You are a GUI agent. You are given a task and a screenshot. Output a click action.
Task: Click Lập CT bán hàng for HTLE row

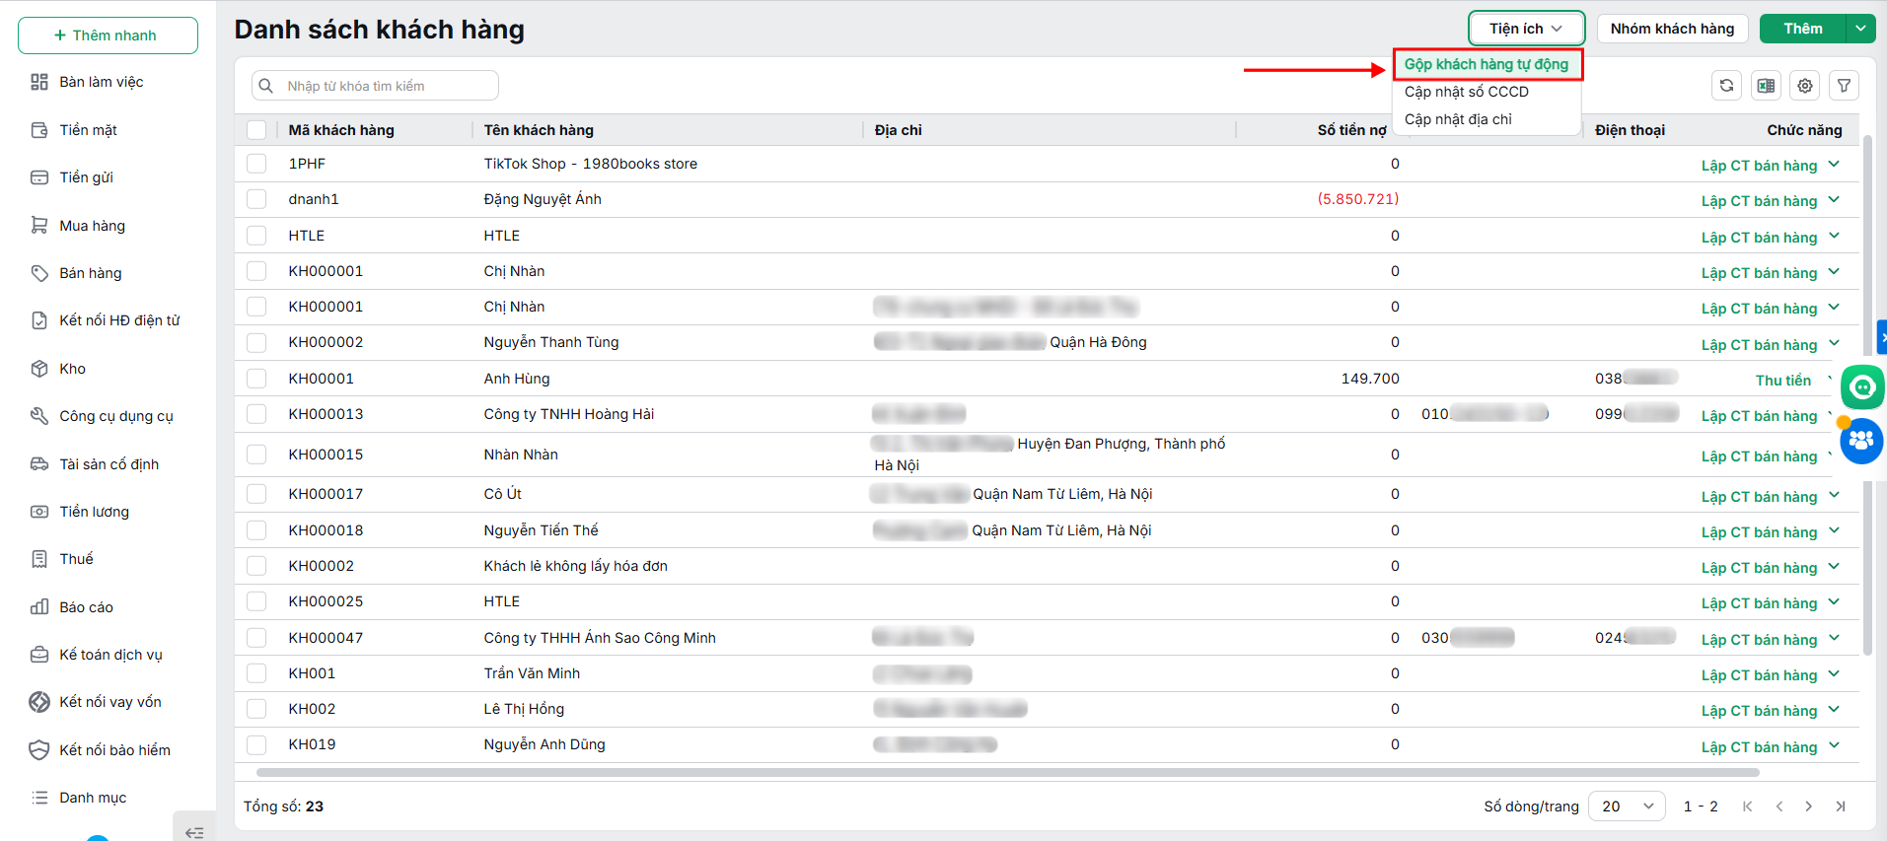coord(1759,238)
